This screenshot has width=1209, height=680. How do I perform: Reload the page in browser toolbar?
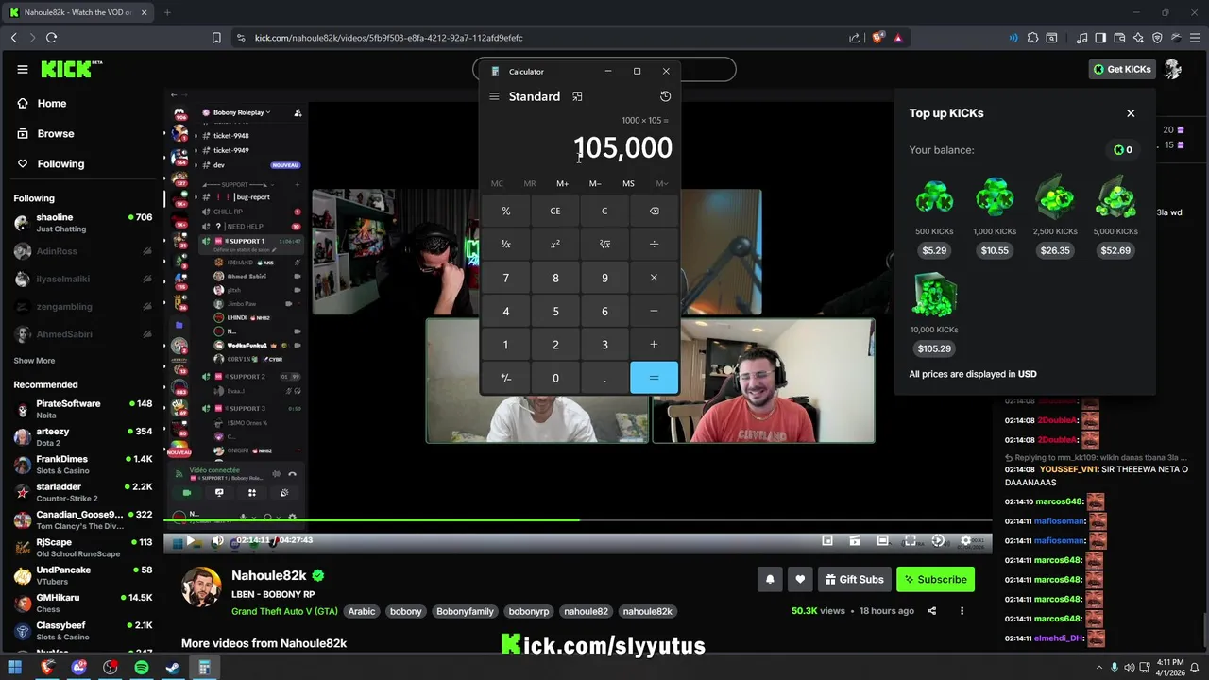[51, 38]
